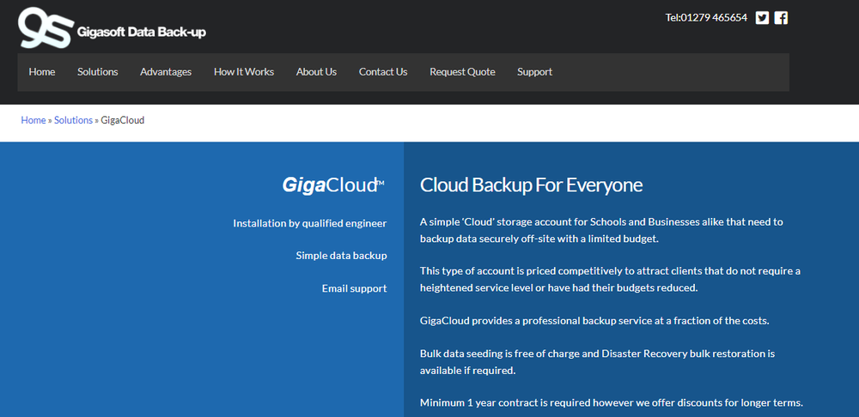The image size is (859, 417).
Task: Click the Email support feature text
Action: coord(355,288)
